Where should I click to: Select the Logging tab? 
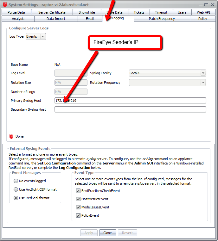(118, 18)
